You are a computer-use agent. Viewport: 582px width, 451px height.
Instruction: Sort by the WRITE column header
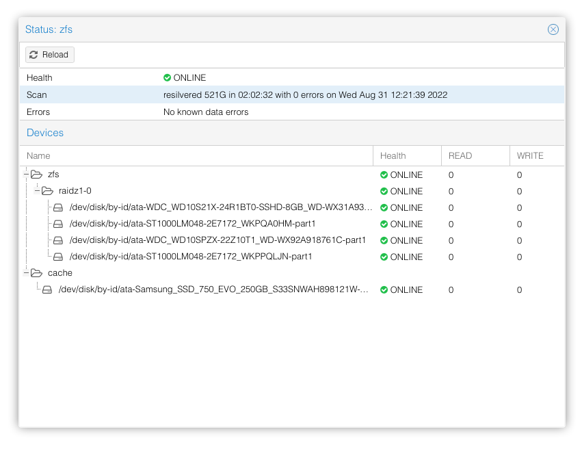tap(537, 155)
